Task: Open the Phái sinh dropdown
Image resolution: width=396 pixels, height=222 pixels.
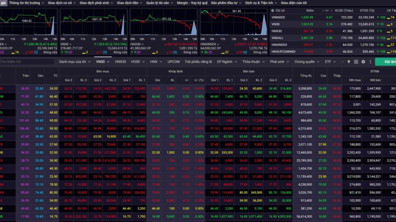Action: pos(279,62)
